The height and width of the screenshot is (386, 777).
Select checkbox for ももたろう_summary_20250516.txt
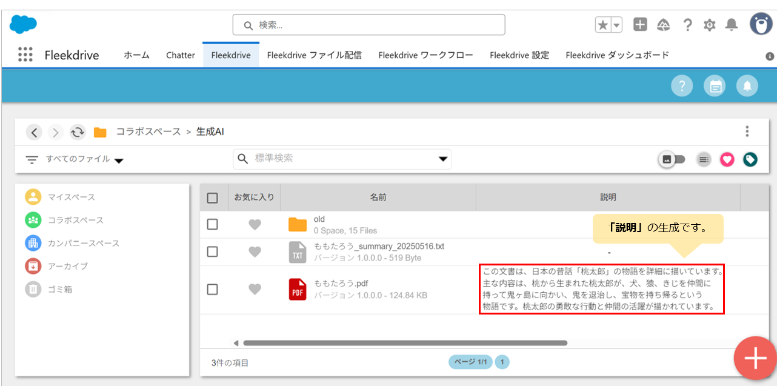click(x=212, y=251)
